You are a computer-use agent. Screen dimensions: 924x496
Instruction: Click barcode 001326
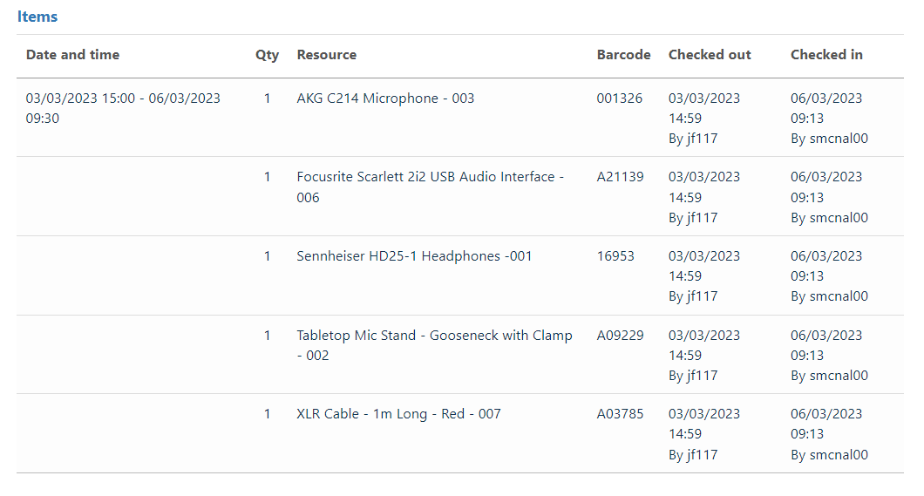click(619, 99)
